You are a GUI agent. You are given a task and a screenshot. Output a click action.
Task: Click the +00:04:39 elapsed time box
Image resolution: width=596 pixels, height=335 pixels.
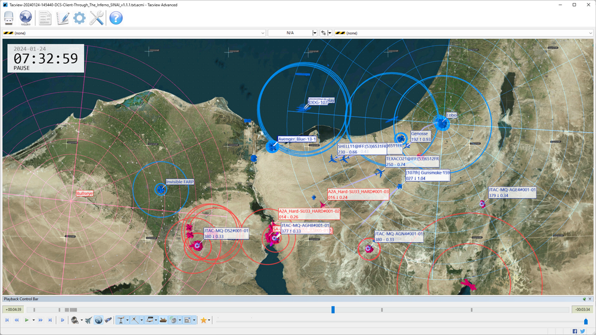pos(13,309)
